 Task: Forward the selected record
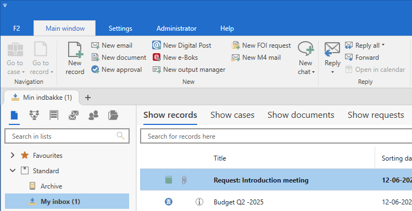(362, 58)
